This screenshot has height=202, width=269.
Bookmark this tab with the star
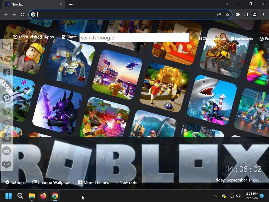[227, 15]
